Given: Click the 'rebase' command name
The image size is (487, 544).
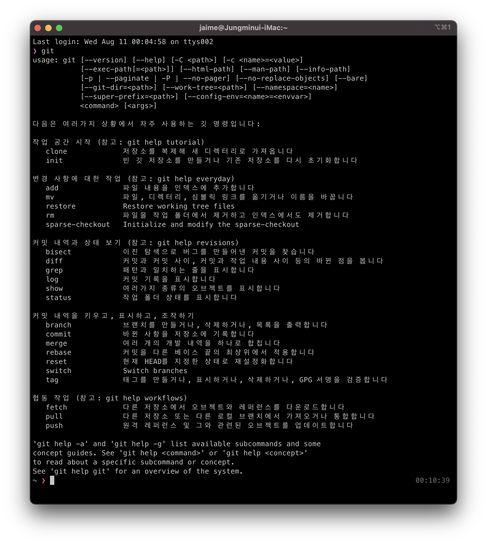Looking at the screenshot, I should click(x=59, y=353).
